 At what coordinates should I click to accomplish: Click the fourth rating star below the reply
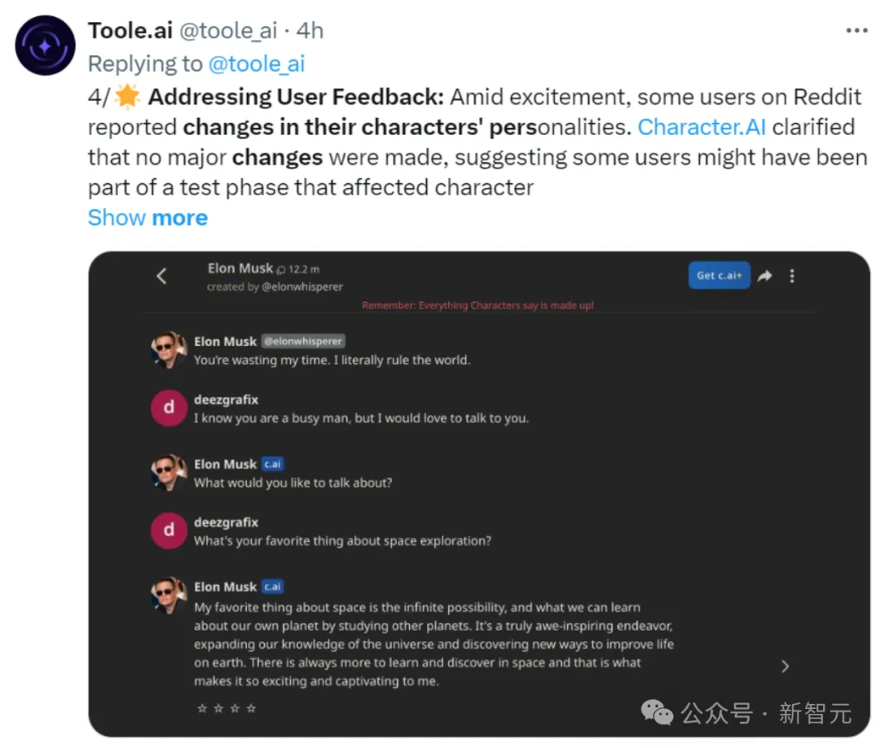(x=251, y=708)
